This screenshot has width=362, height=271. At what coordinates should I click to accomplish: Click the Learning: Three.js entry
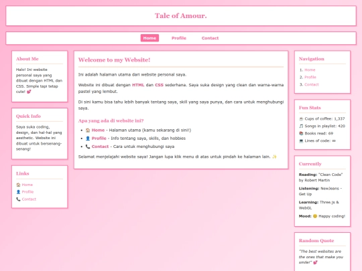coord(319,205)
